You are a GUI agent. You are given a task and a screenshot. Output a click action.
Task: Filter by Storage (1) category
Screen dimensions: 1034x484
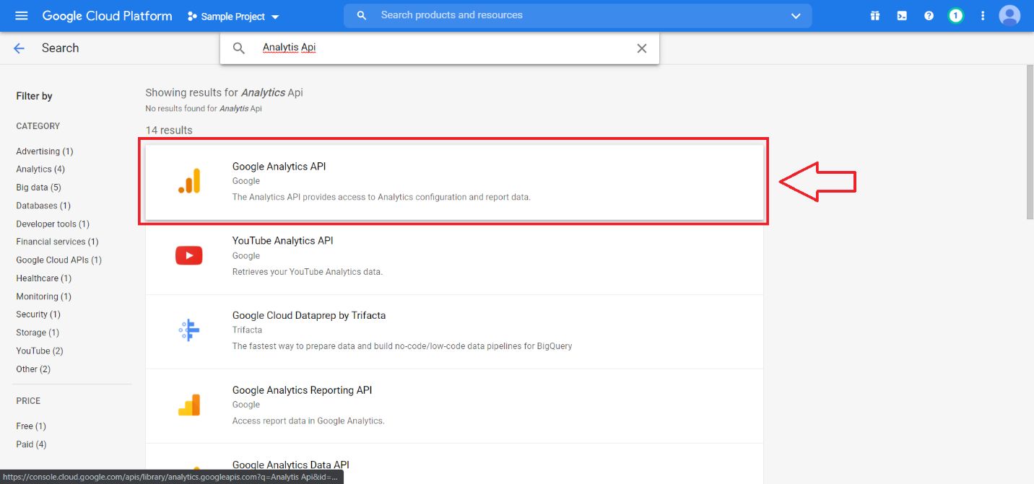tap(38, 333)
